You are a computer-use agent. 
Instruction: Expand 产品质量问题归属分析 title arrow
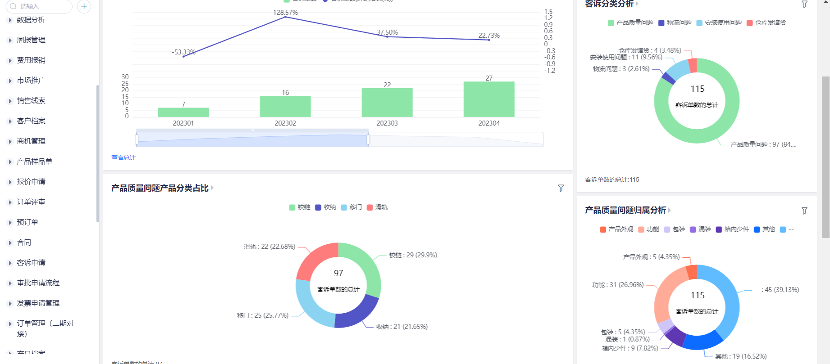pyautogui.click(x=670, y=210)
